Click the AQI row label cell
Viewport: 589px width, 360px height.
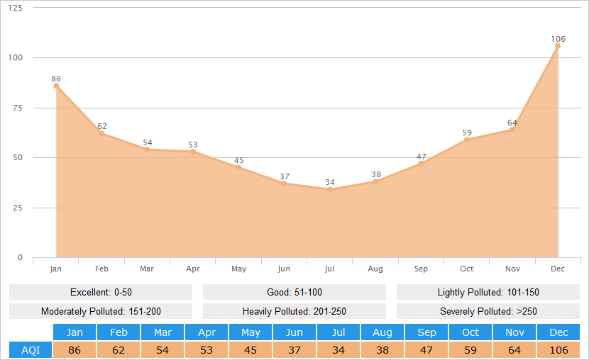click(31, 350)
